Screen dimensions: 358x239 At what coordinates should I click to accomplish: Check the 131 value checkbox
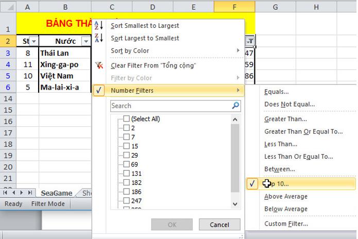[x=126, y=174]
